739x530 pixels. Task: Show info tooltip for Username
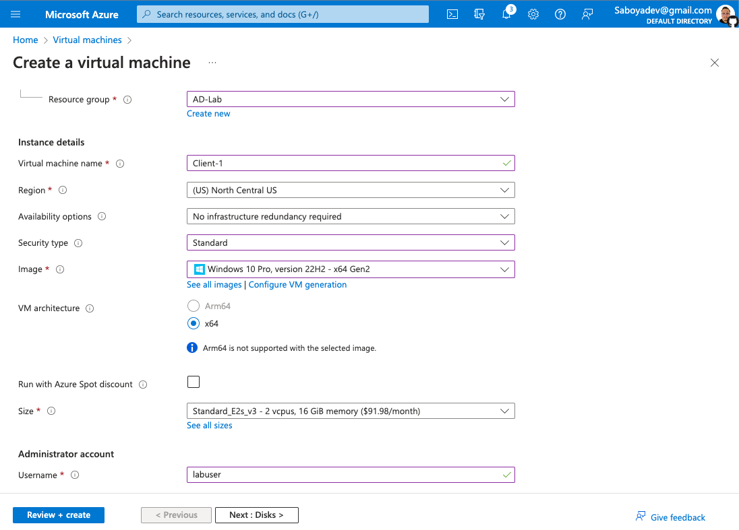coord(75,475)
